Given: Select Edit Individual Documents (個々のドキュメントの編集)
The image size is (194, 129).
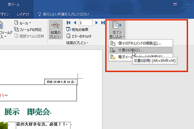Looking at the screenshot, I should point(141,43).
